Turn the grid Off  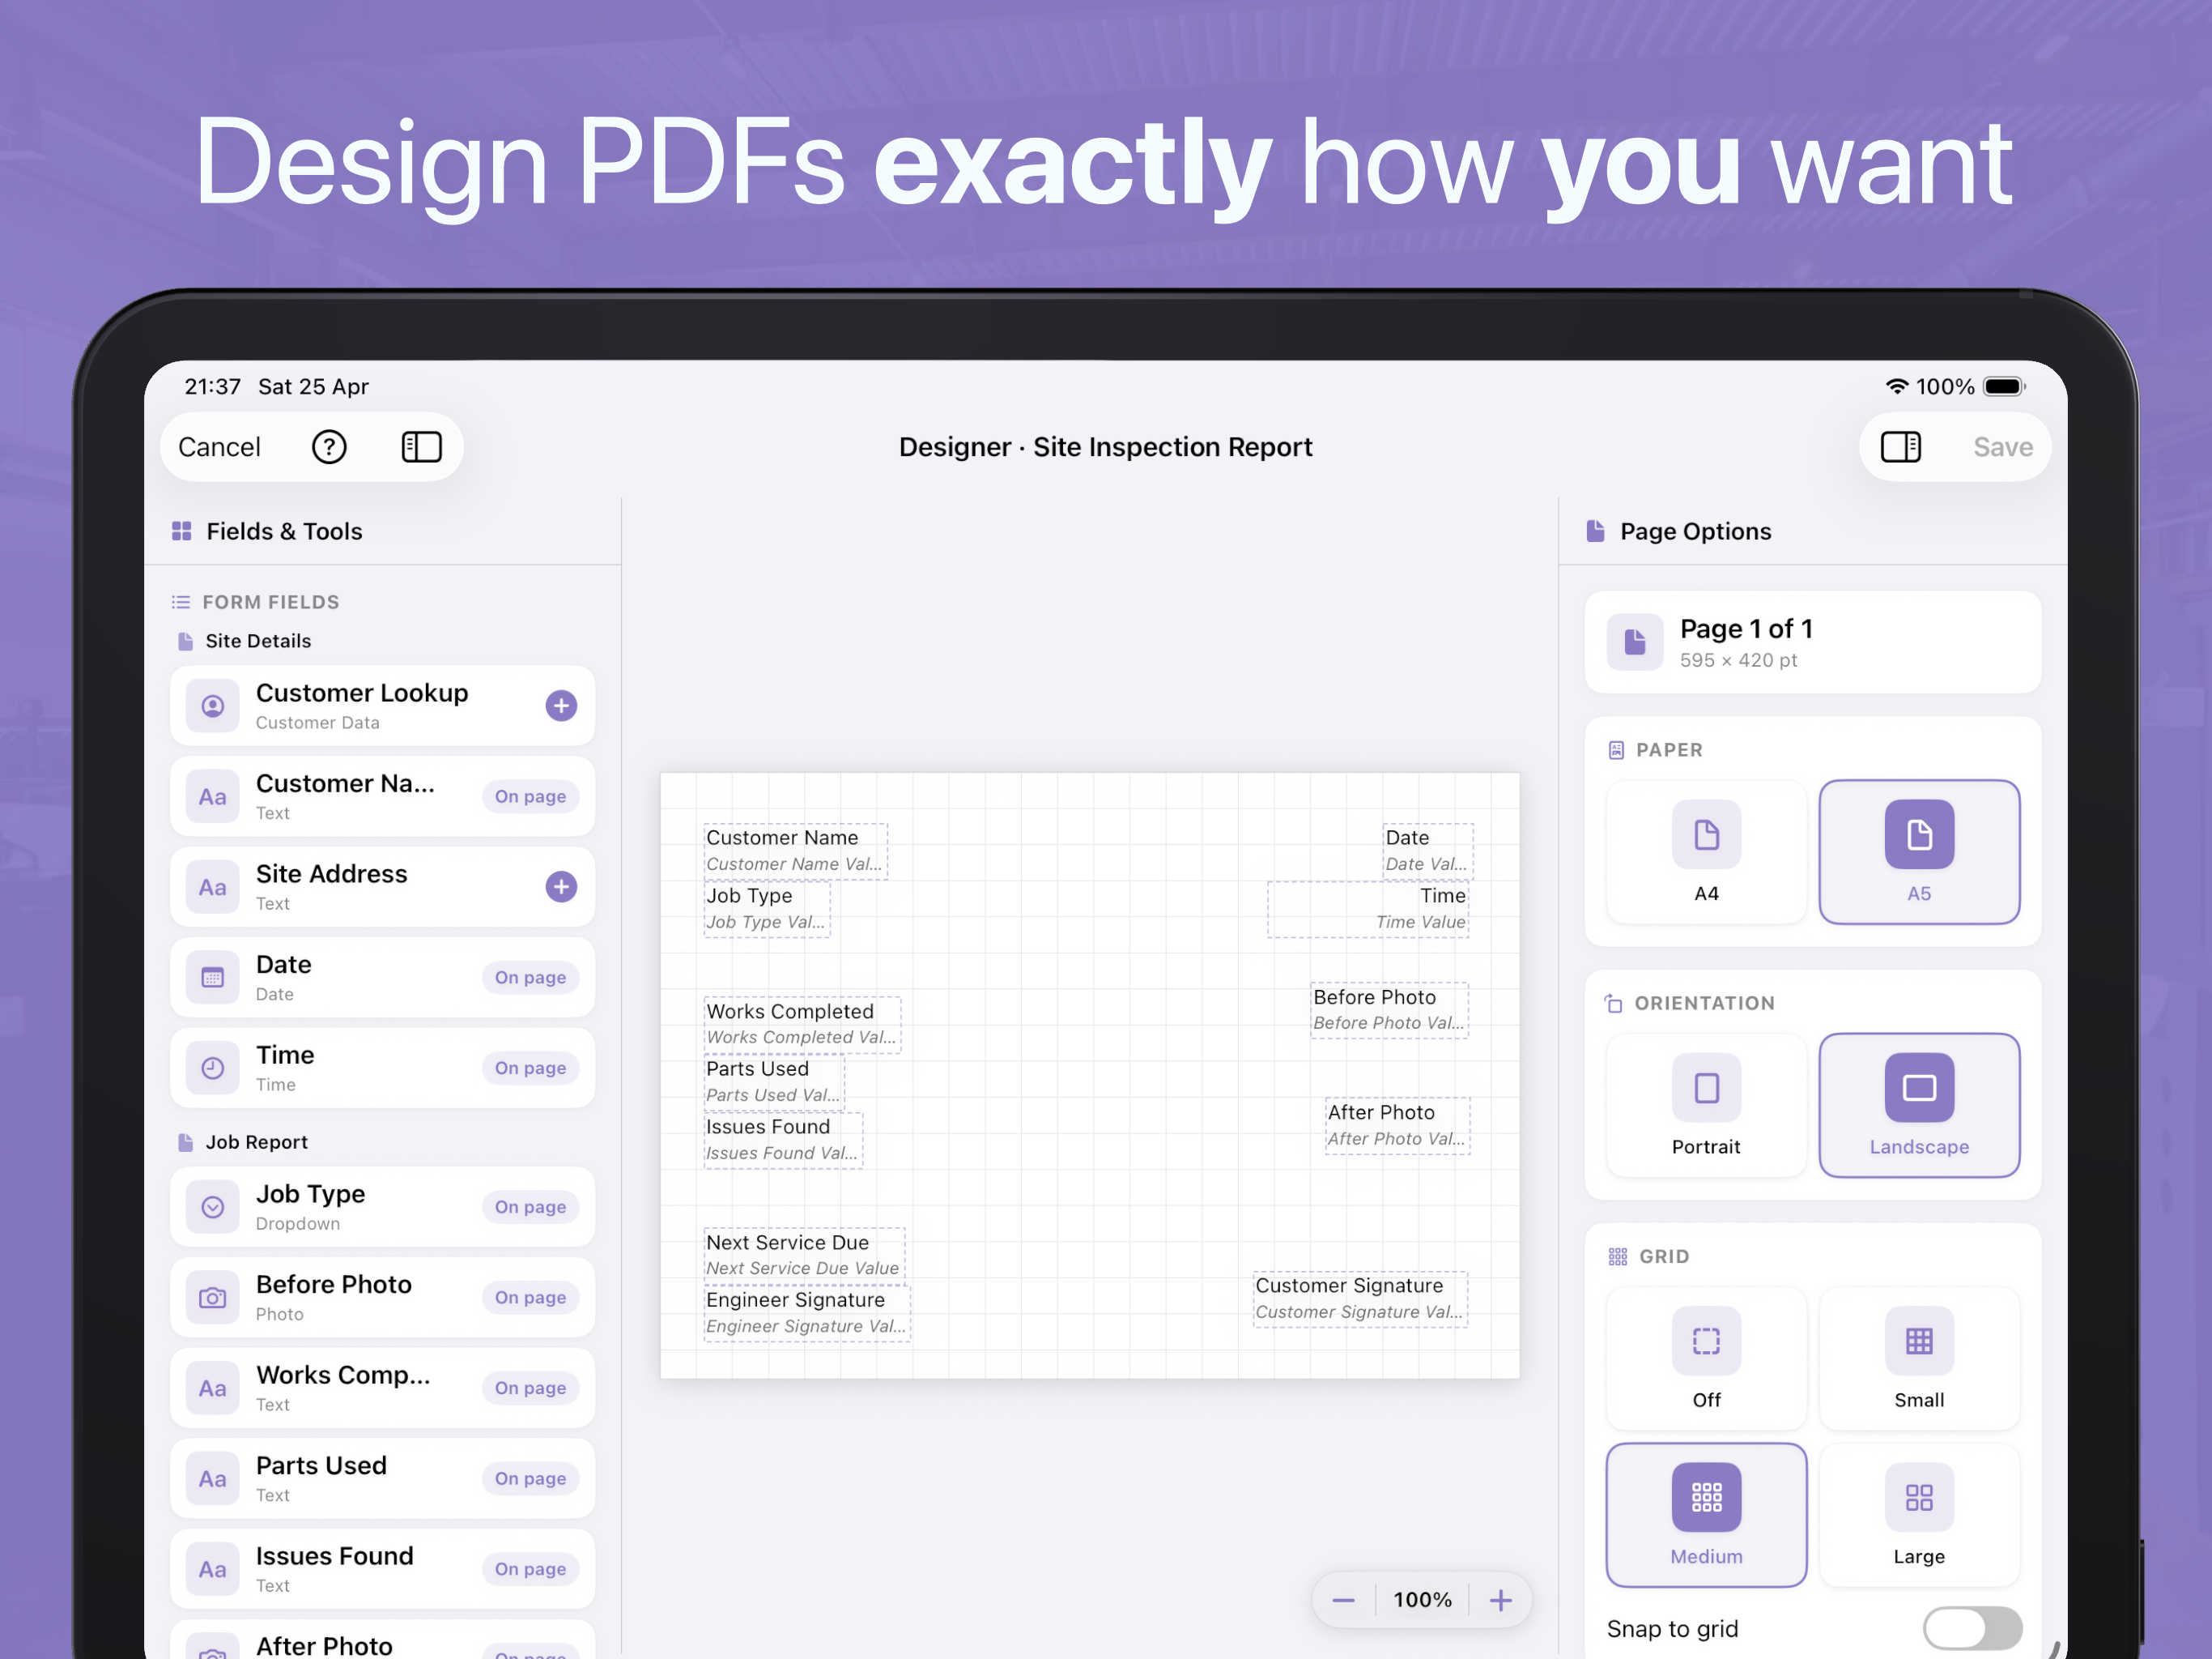tap(1706, 1358)
